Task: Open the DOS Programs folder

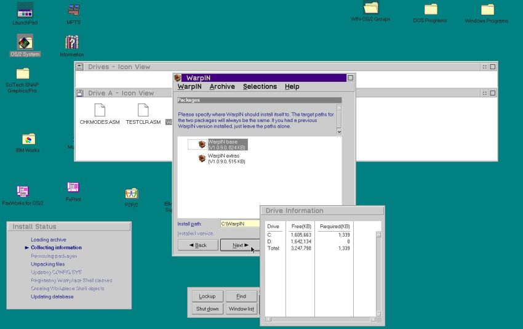Action: click(430, 9)
